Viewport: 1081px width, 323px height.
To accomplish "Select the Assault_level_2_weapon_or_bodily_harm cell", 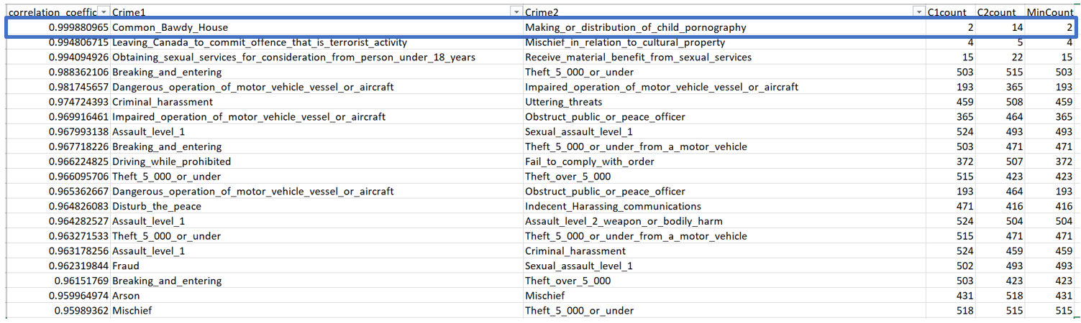I will point(624,222).
